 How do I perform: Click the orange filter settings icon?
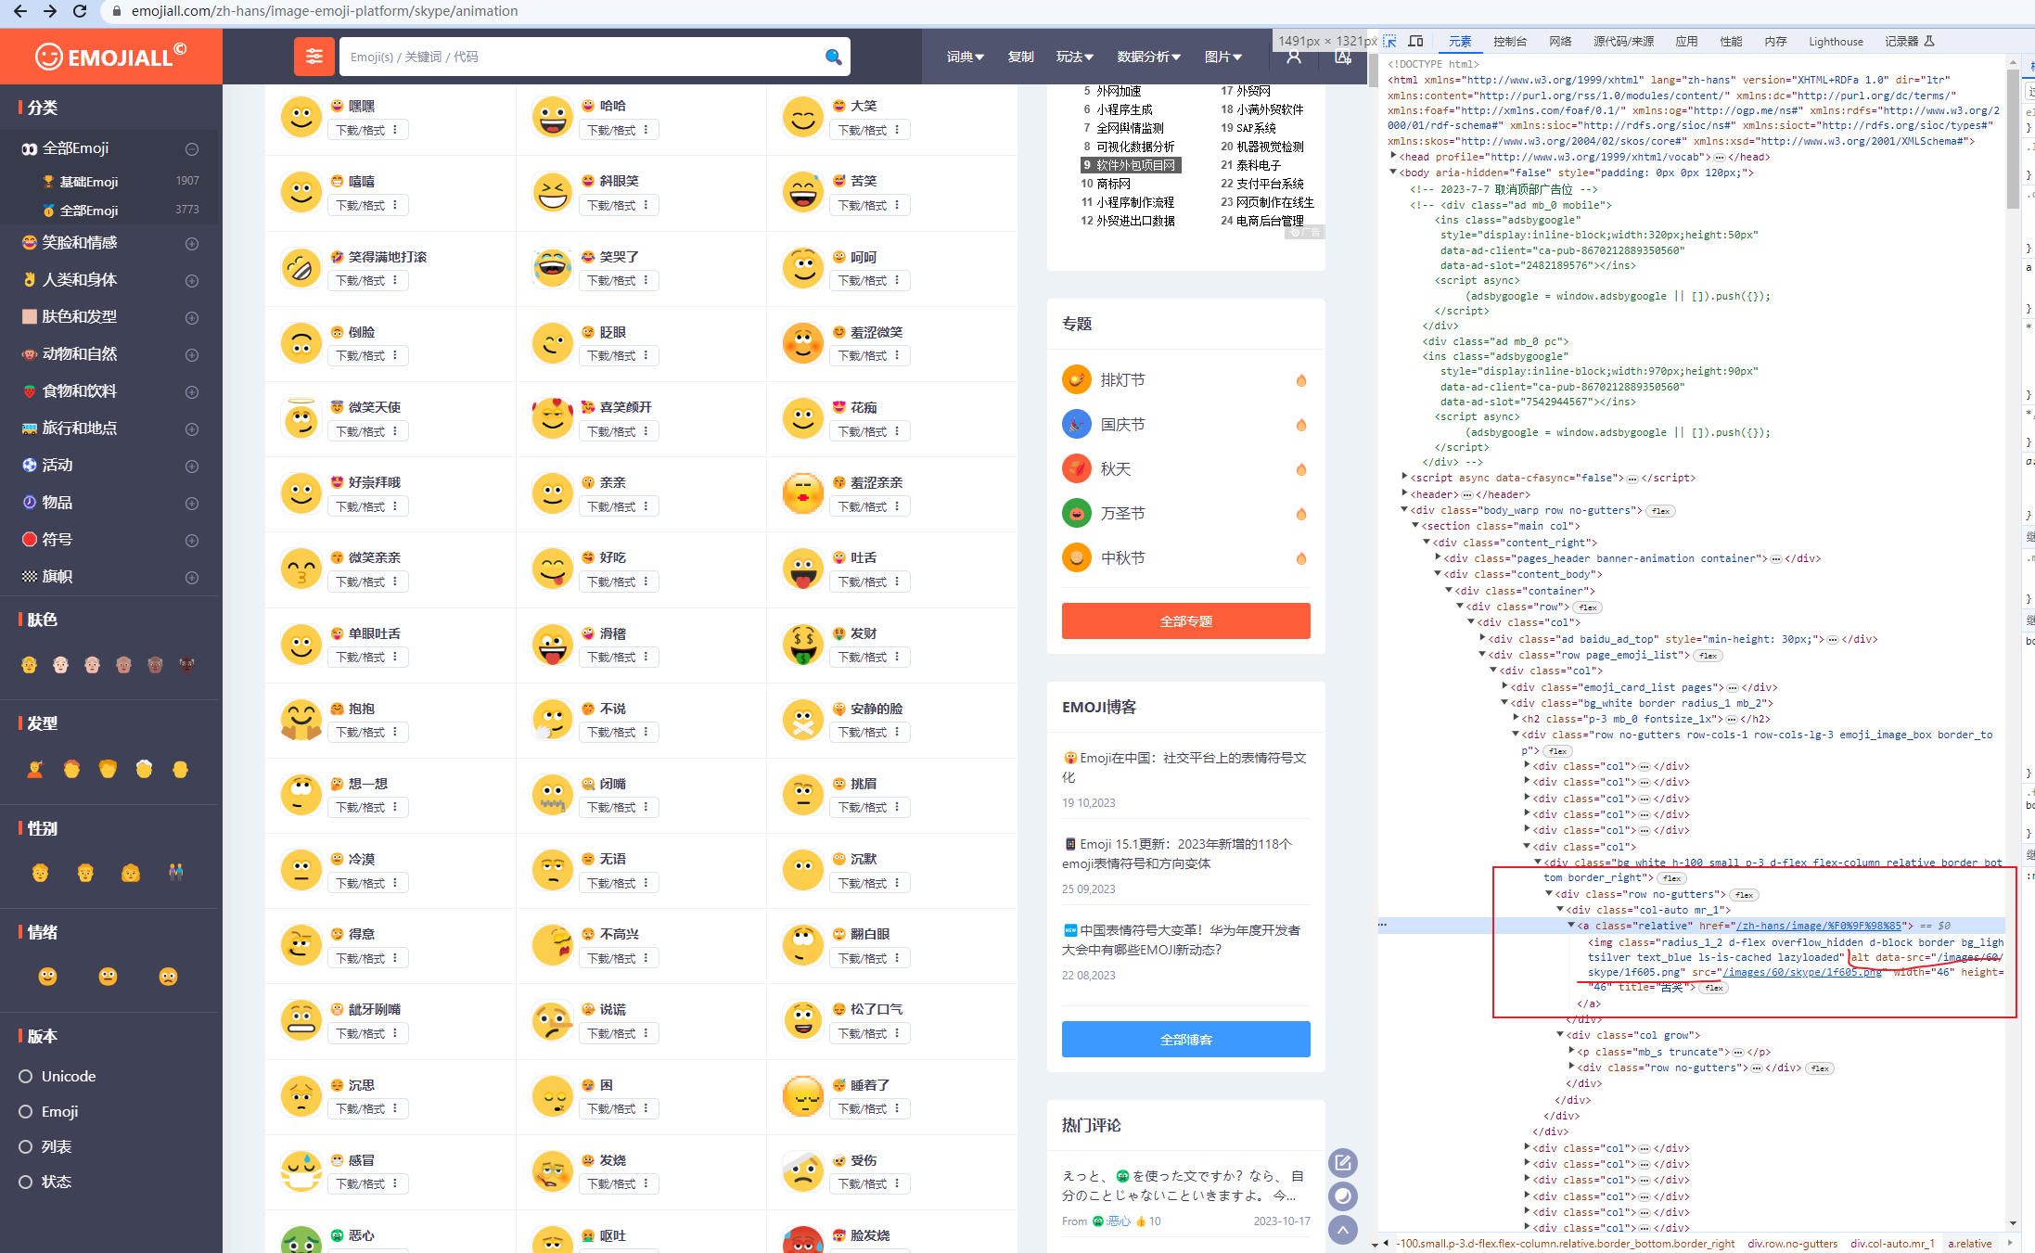pyautogui.click(x=314, y=57)
